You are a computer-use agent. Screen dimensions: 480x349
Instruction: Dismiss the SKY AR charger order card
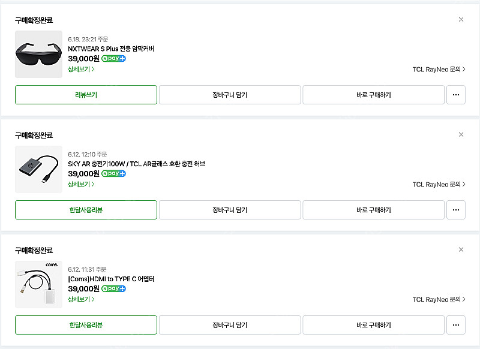click(461, 134)
